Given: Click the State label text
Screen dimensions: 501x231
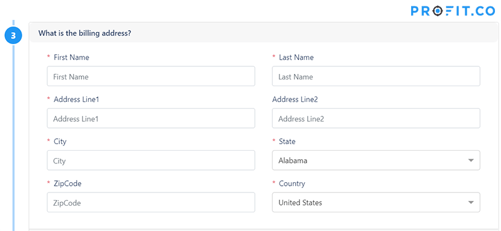Looking at the screenshot, I should pyautogui.click(x=287, y=141).
